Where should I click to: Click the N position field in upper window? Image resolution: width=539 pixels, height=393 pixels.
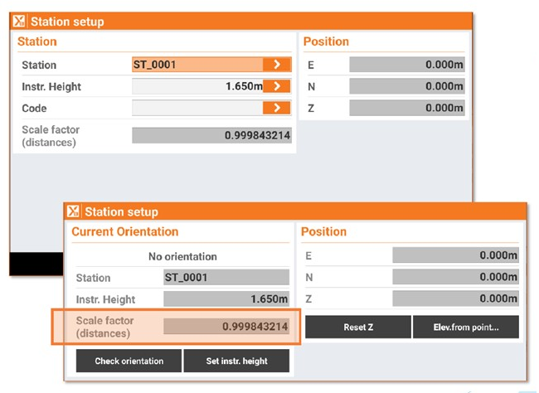coord(406,86)
